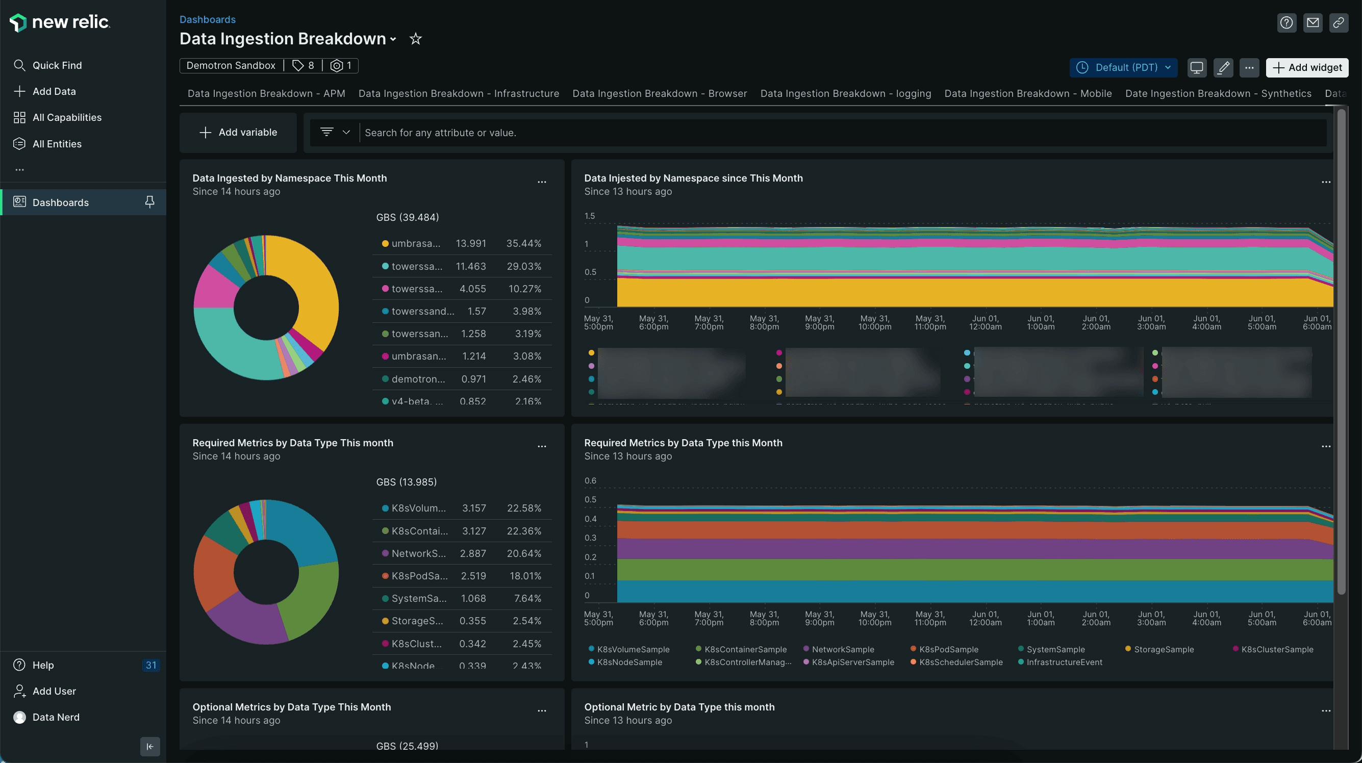
Task: Unpin Dashboards from the sidebar
Action: (x=149, y=202)
